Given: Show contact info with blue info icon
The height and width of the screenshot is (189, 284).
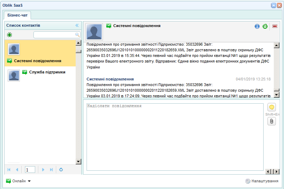Looking at the screenshot, I should (257, 26).
